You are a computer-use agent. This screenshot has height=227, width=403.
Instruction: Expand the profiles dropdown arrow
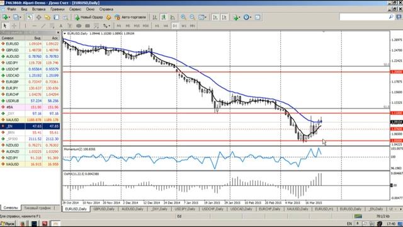coord(20,17)
